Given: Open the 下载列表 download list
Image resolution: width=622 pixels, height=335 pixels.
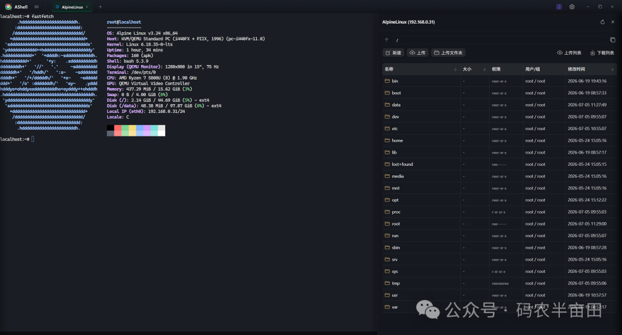Looking at the screenshot, I should (602, 53).
